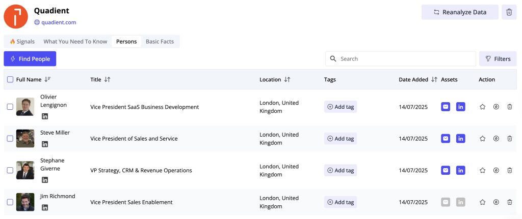Delete Stephane Giverne with trash icon

509,170
